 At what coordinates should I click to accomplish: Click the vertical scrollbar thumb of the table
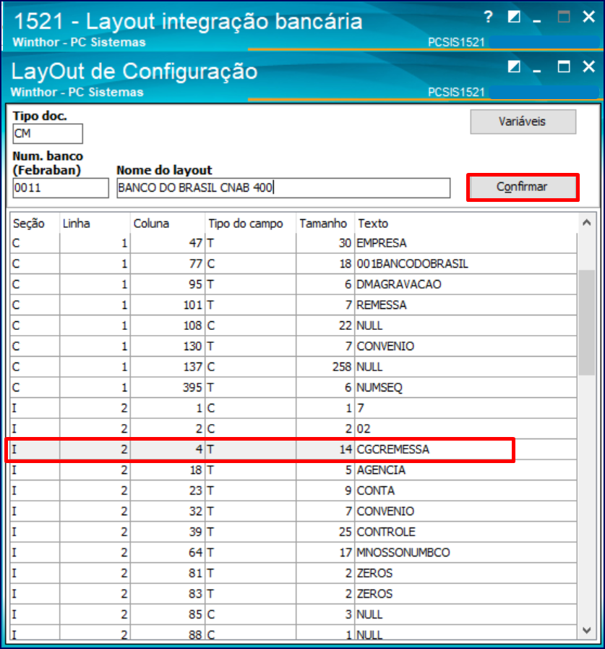tap(586, 322)
